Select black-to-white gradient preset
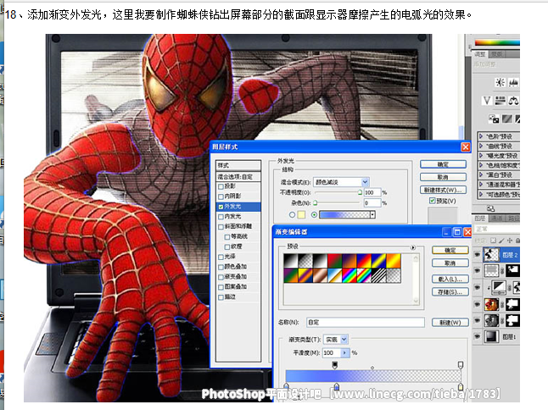The image size is (548, 410). pos(291,261)
